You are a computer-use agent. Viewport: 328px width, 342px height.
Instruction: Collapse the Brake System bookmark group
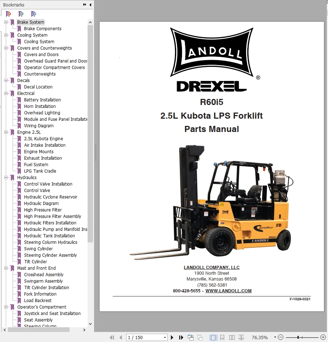tap(6, 22)
